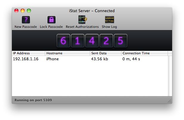
Task: Open the Show Log warning icon
Action: coord(109,20)
